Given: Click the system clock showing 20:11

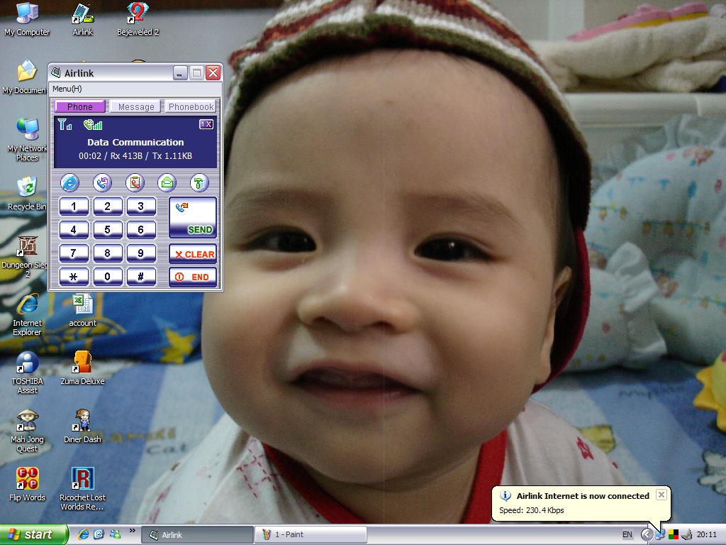Looking at the screenshot, I should point(707,535).
